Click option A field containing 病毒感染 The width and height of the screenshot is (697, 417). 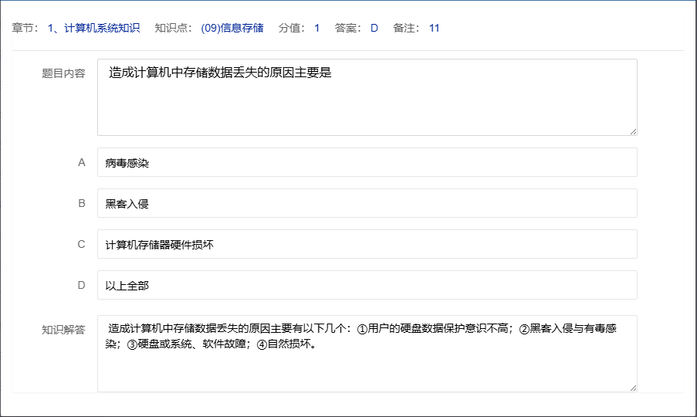coord(367,162)
